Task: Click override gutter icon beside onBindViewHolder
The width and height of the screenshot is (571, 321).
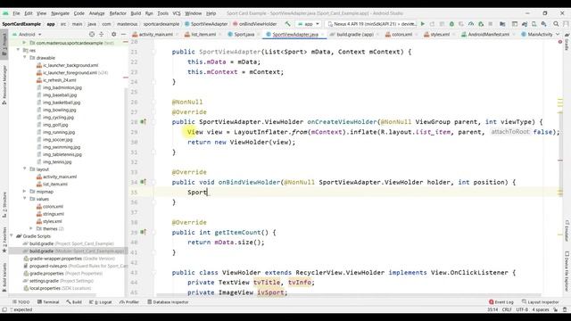Action: [x=143, y=182]
